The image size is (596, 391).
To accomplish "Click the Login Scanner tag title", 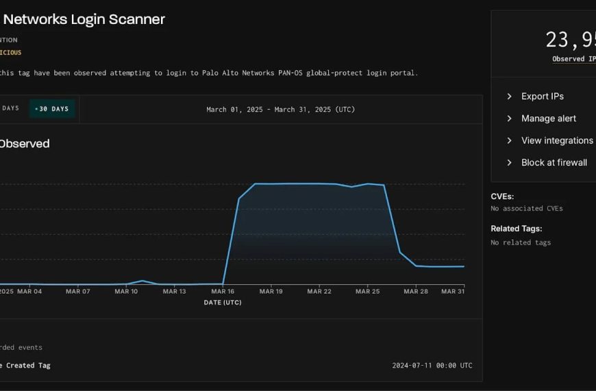I will click(x=84, y=19).
